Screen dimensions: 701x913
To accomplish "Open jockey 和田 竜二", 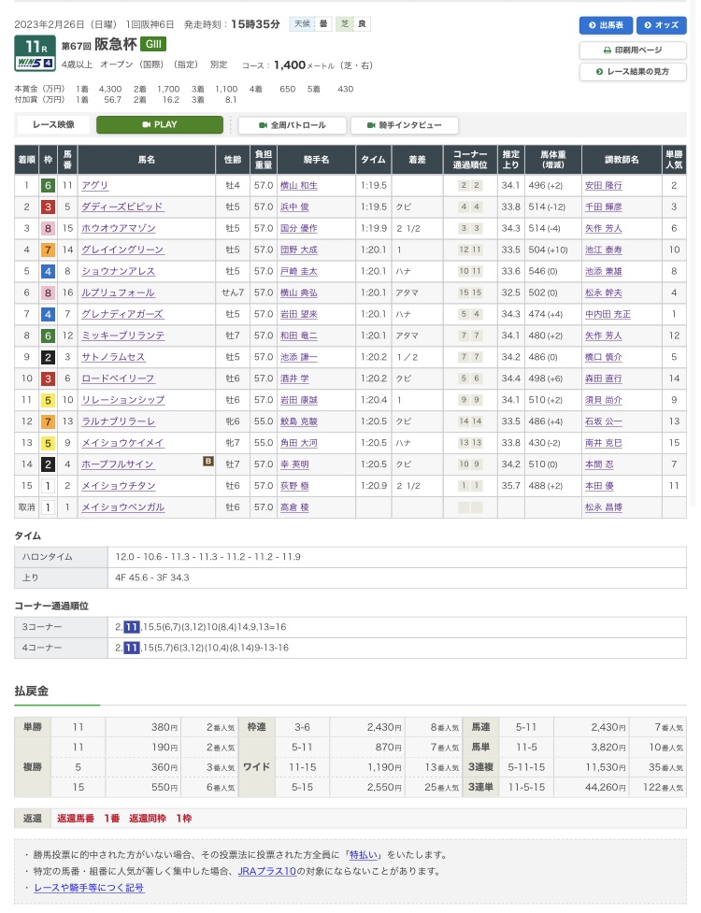I will point(299,336).
